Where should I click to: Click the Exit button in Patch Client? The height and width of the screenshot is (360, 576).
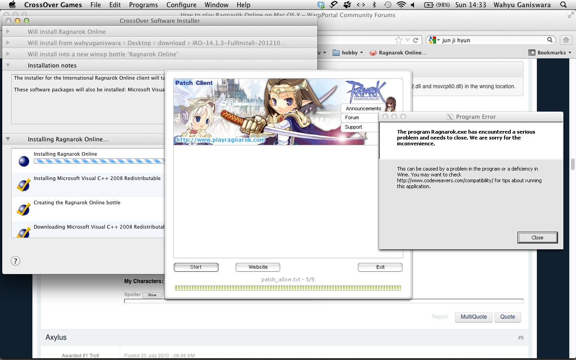tap(380, 267)
